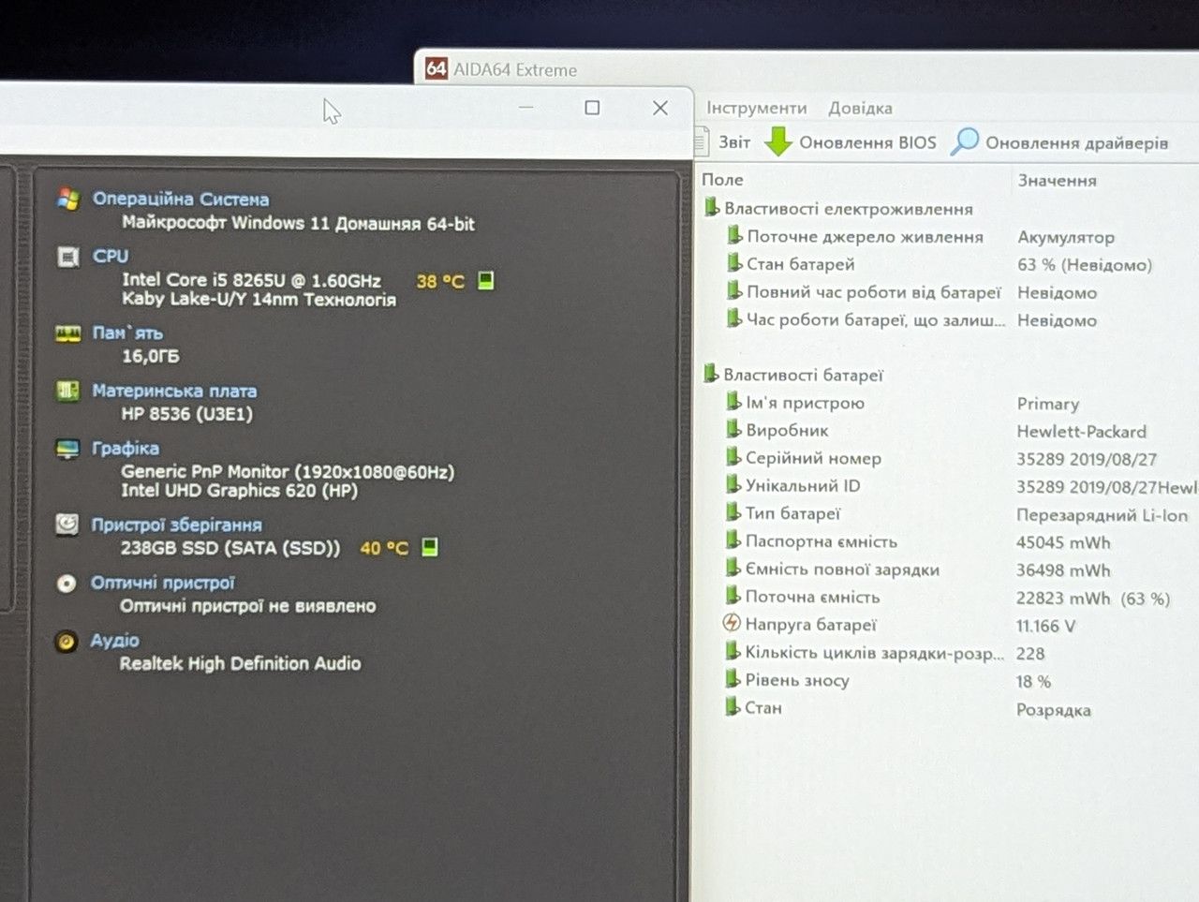
Task: Click the Перезарядний Li-Ion battery type value
Action: pos(1102,514)
